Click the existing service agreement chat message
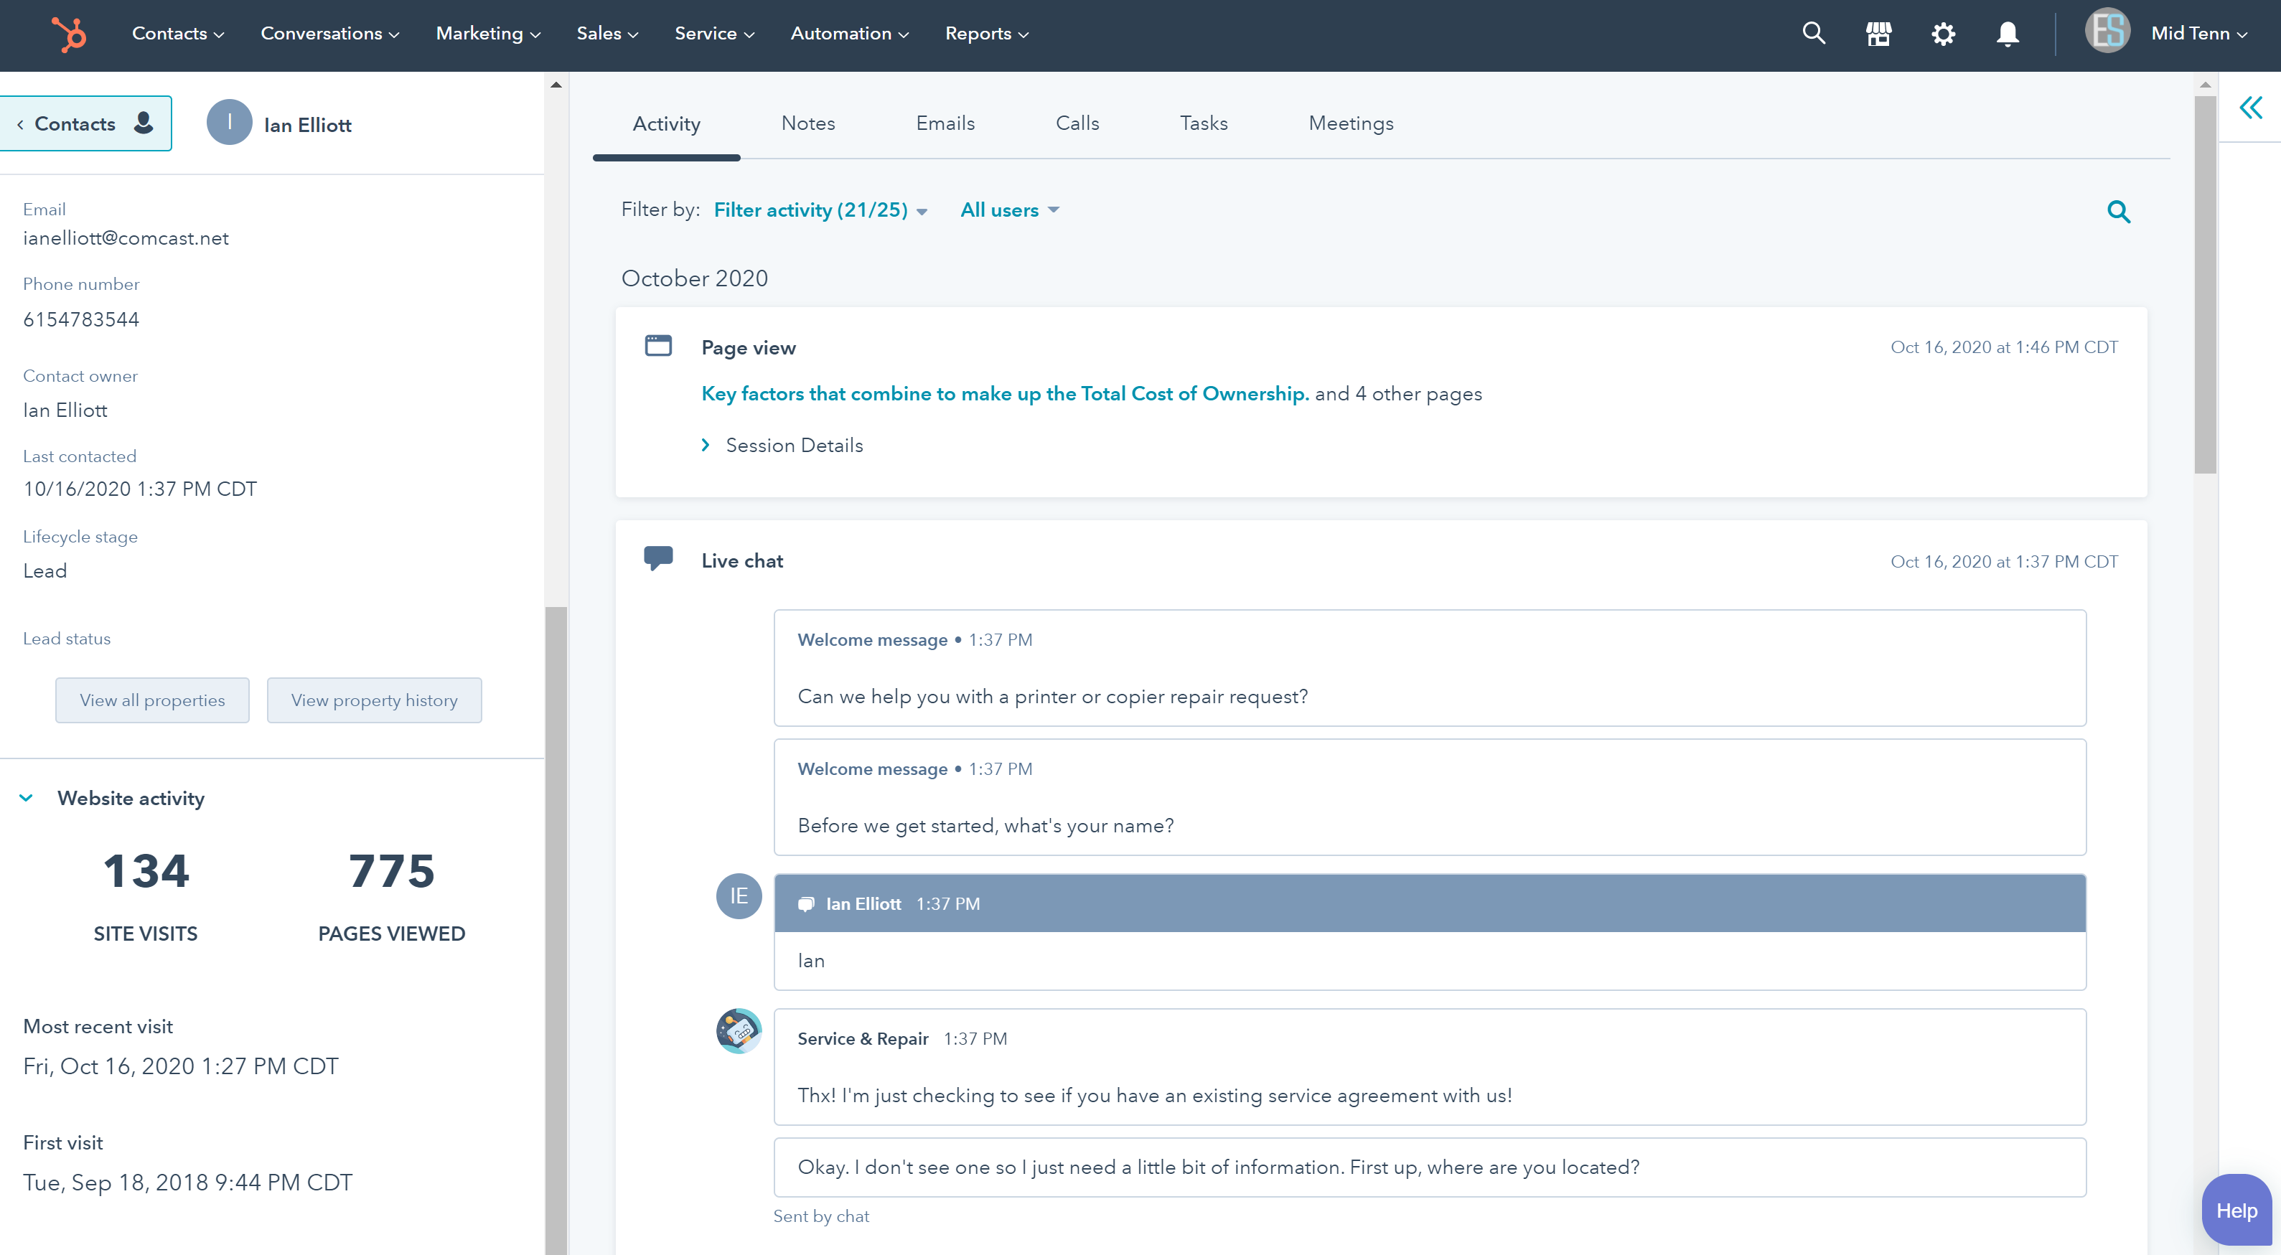The image size is (2281, 1255). tap(1429, 1068)
